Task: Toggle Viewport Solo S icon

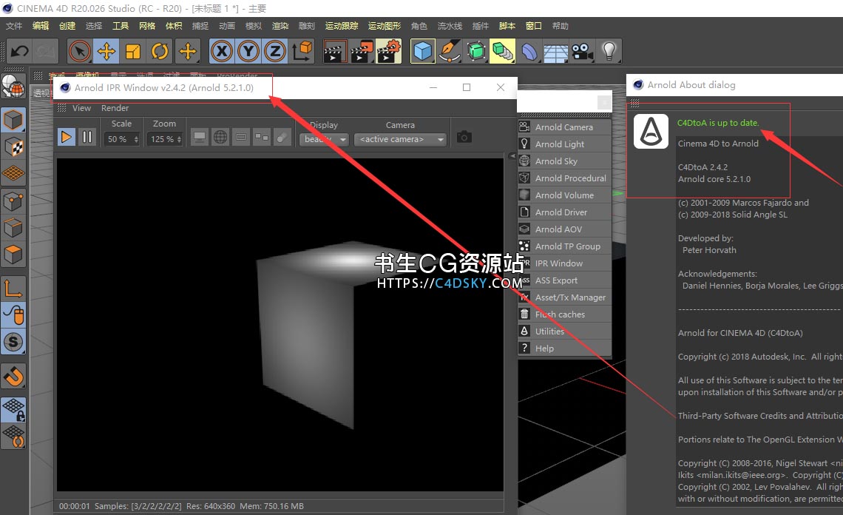Action: pyautogui.click(x=13, y=342)
